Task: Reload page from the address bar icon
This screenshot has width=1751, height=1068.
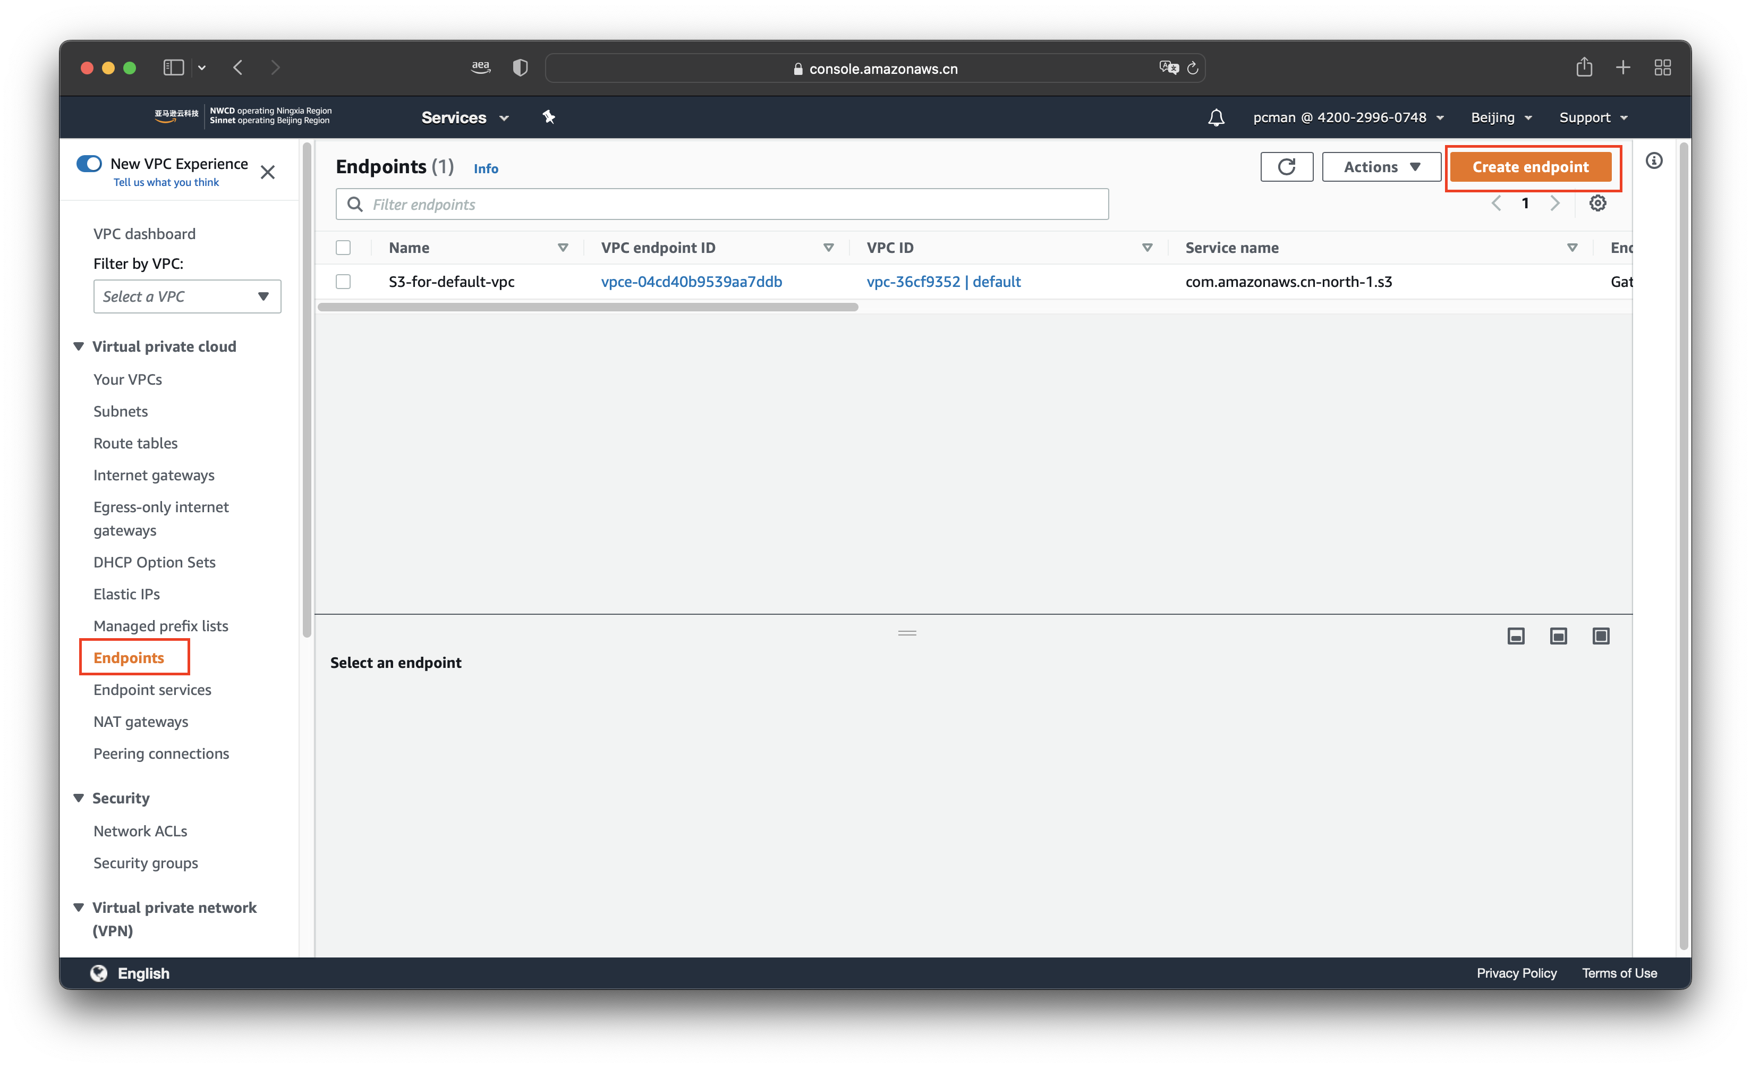Action: [x=1193, y=67]
